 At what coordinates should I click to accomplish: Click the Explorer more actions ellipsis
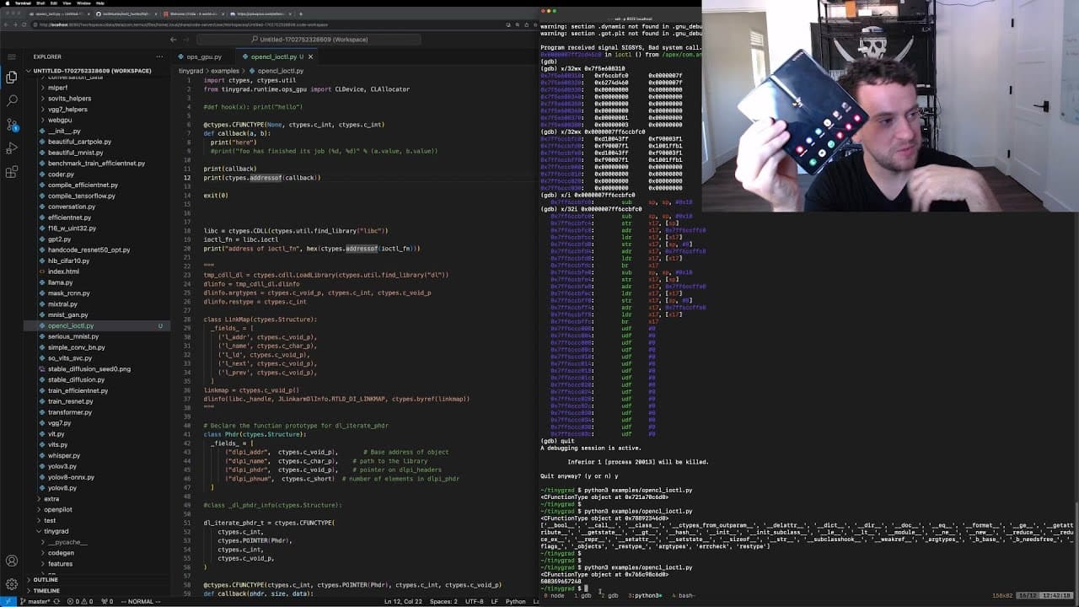pyautogui.click(x=159, y=56)
